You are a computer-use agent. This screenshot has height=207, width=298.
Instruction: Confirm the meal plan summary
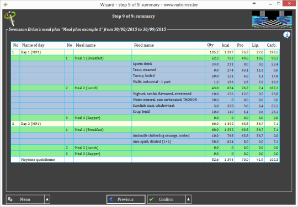point(166,199)
